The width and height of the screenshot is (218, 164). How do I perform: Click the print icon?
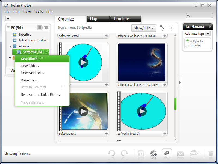(x=195, y=153)
